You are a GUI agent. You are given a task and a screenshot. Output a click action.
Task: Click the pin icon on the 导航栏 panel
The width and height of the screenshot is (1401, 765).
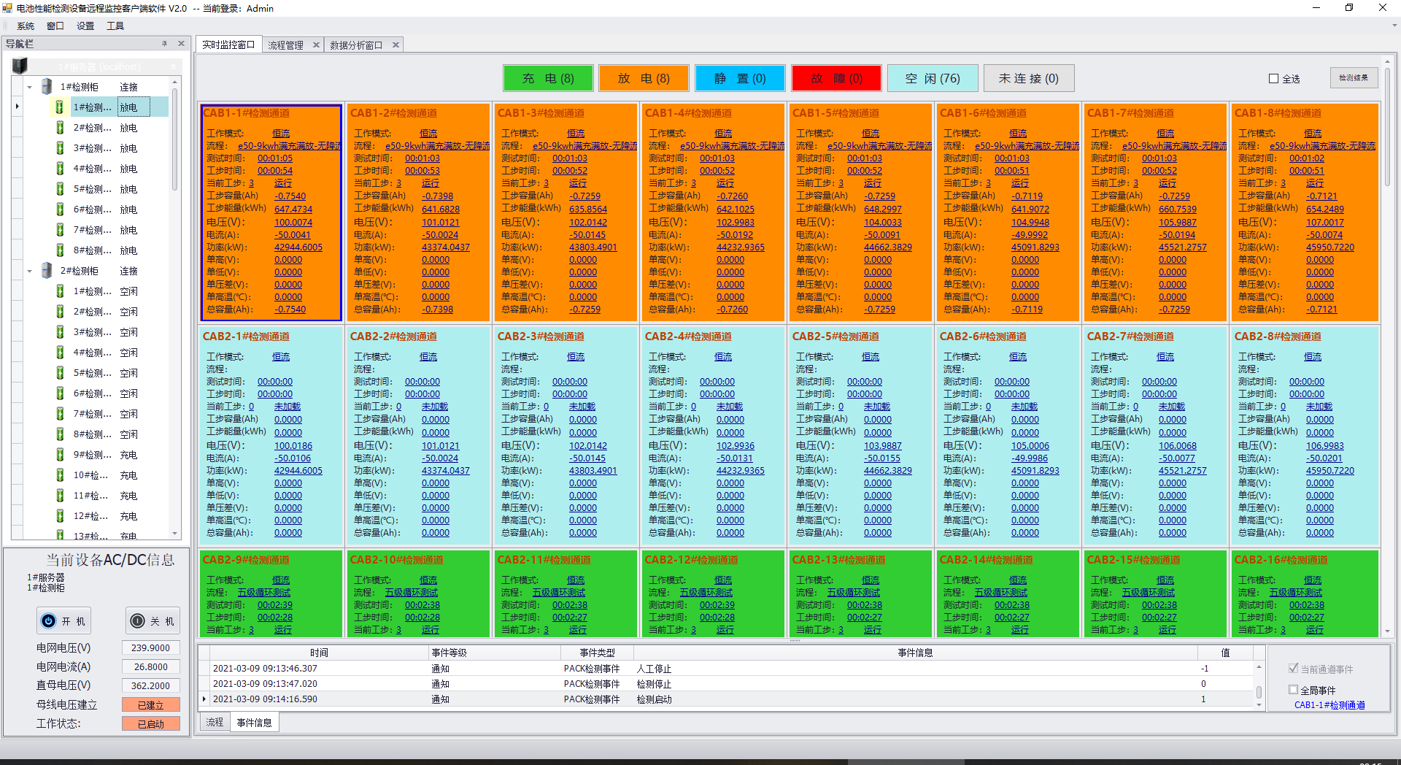click(x=165, y=44)
